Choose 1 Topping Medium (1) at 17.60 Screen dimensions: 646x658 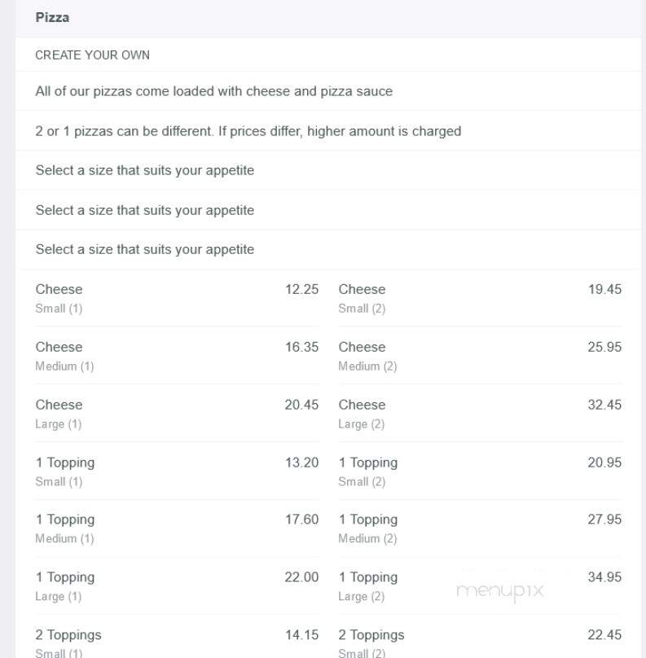pos(177,529)
